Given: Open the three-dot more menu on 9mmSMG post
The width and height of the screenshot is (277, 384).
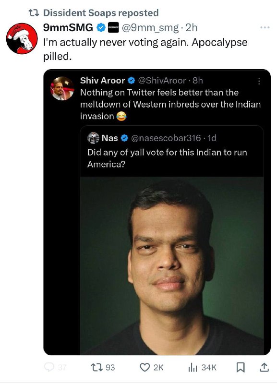Looking at the screenshot, I should pos(265,27).
